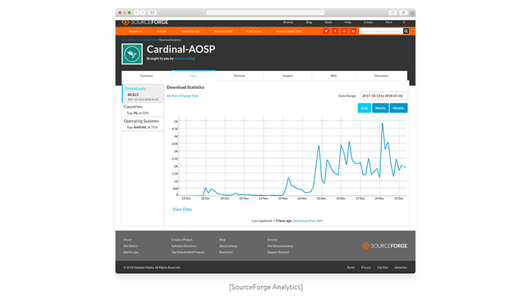Go back with browser back arrow
Screen dimensions: 531x299
[x=137, y=13]
